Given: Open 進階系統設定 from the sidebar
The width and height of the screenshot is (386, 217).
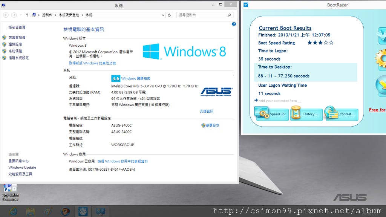Looking at the screenshot, I should [x=19, y=58].
